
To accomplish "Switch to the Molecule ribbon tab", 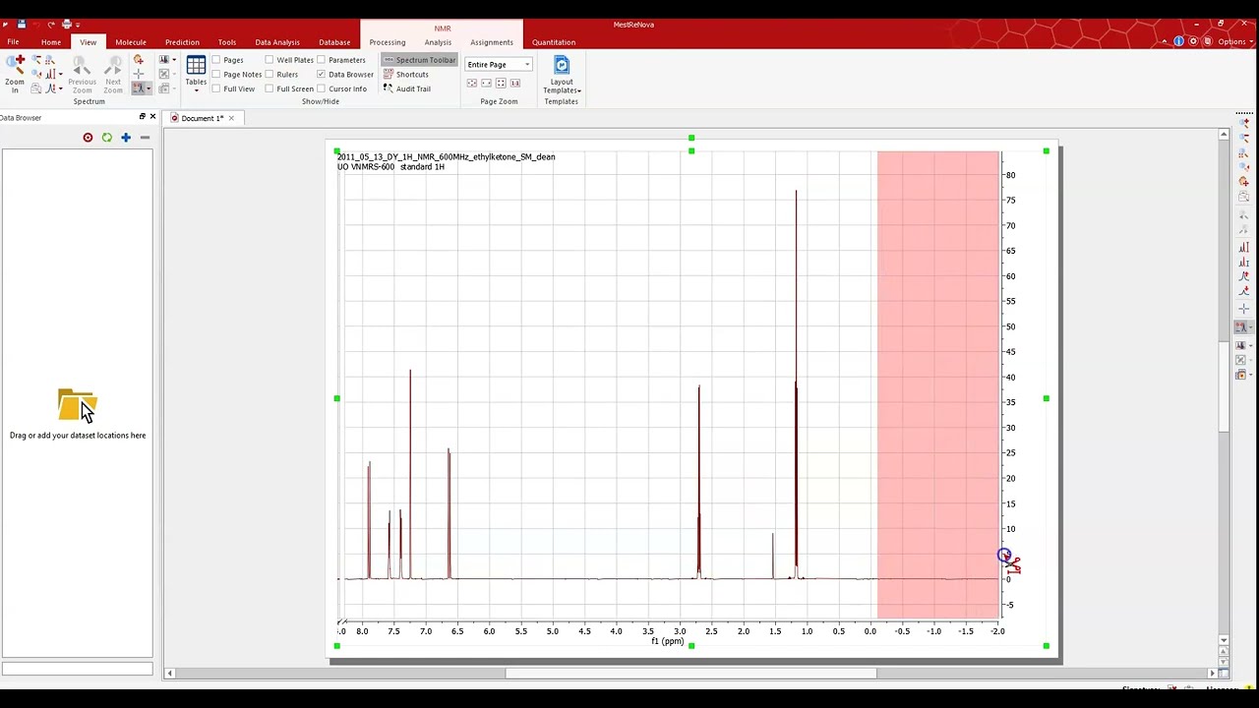I will (x=131, y=42).
